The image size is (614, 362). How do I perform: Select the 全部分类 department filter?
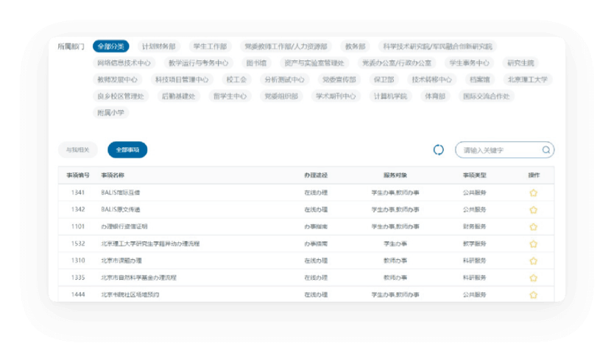point(111,46)
